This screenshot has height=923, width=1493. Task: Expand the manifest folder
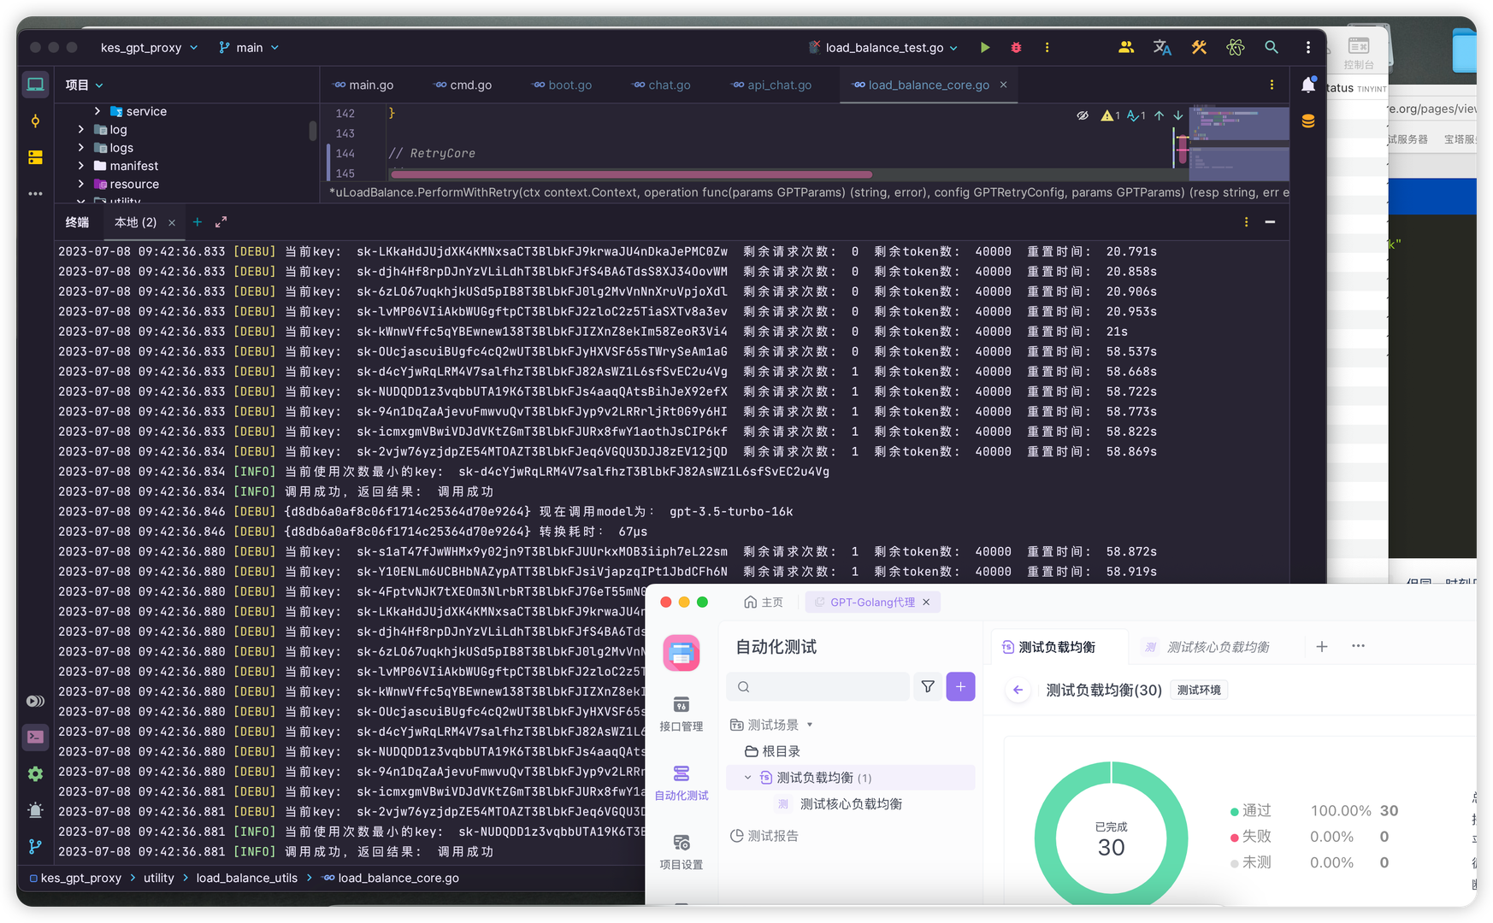81,166
